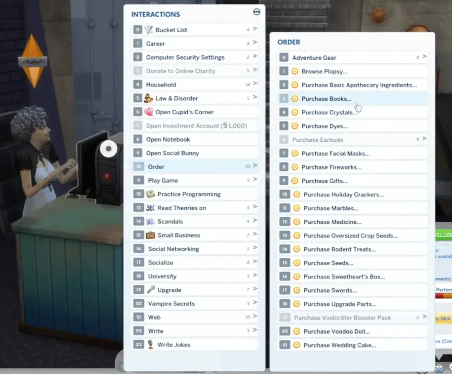Click the coin icon beside Purchase Seeds
Viewport: 452px width, 374px height.
point(296,263)
